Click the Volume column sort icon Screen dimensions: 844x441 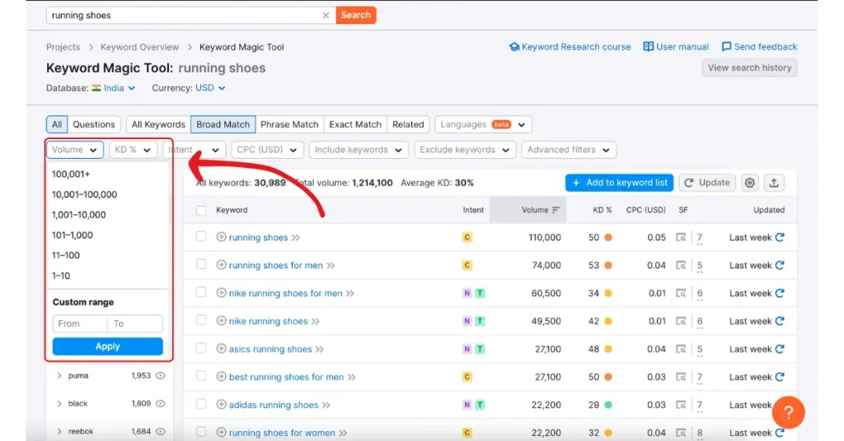point(556,210)
